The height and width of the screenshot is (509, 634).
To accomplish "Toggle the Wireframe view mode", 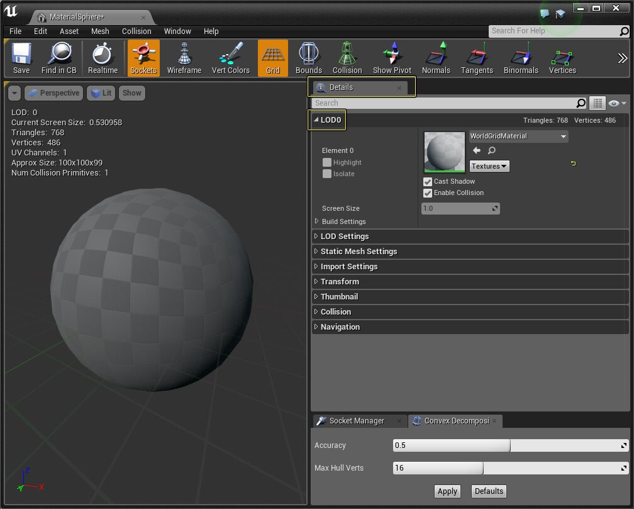I will (184, 57).
